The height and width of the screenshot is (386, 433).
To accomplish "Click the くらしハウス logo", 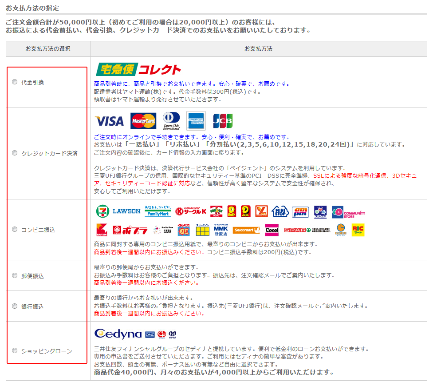I will 184,230.
